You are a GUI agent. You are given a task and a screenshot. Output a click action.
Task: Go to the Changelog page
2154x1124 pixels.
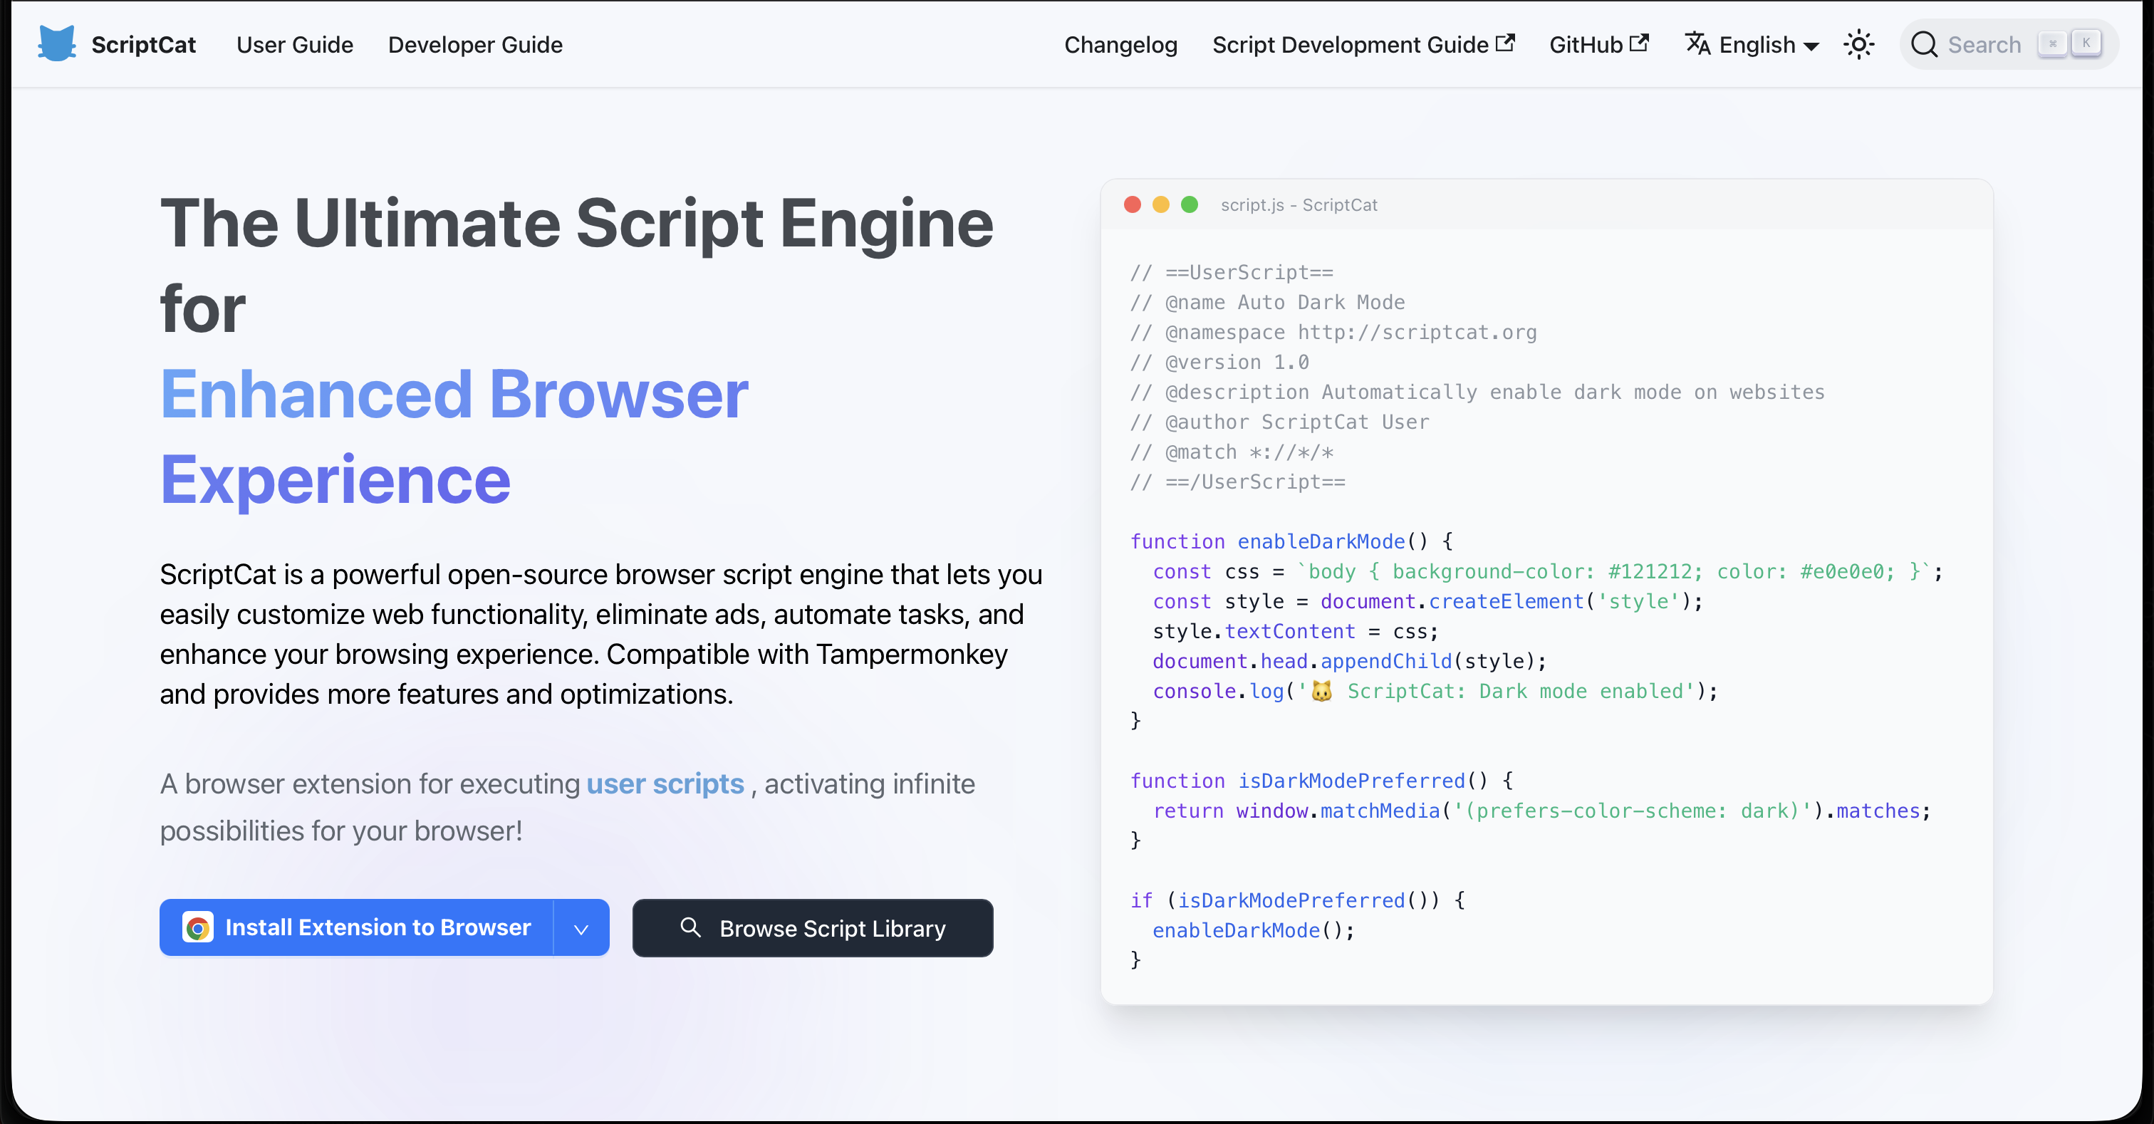point(1120,44)
